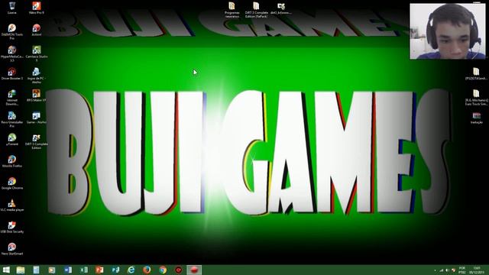489x275 pixels.
Task: Open the dirt3 shortcut file at top
Action: [x=281, y=8]
